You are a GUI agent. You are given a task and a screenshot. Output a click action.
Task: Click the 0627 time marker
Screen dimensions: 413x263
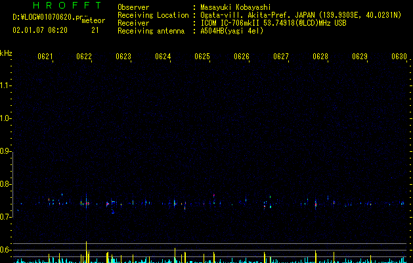(x=281, y=56)
